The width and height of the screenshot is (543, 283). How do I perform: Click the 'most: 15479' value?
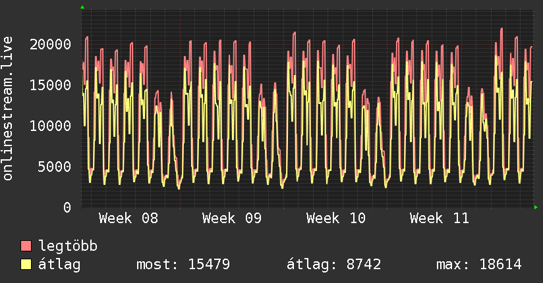click(183, 265)
